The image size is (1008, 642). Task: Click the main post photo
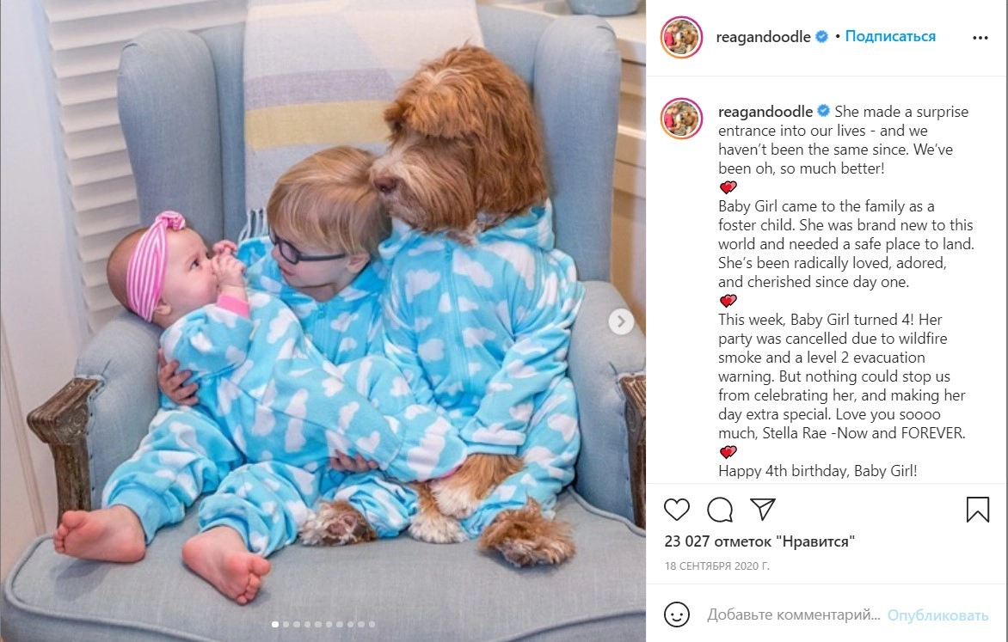[x=323, y=321]
